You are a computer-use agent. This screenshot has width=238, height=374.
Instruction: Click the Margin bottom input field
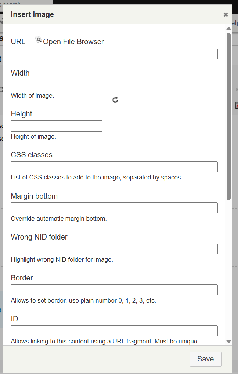pyautogui.click(x=114, y=208)
